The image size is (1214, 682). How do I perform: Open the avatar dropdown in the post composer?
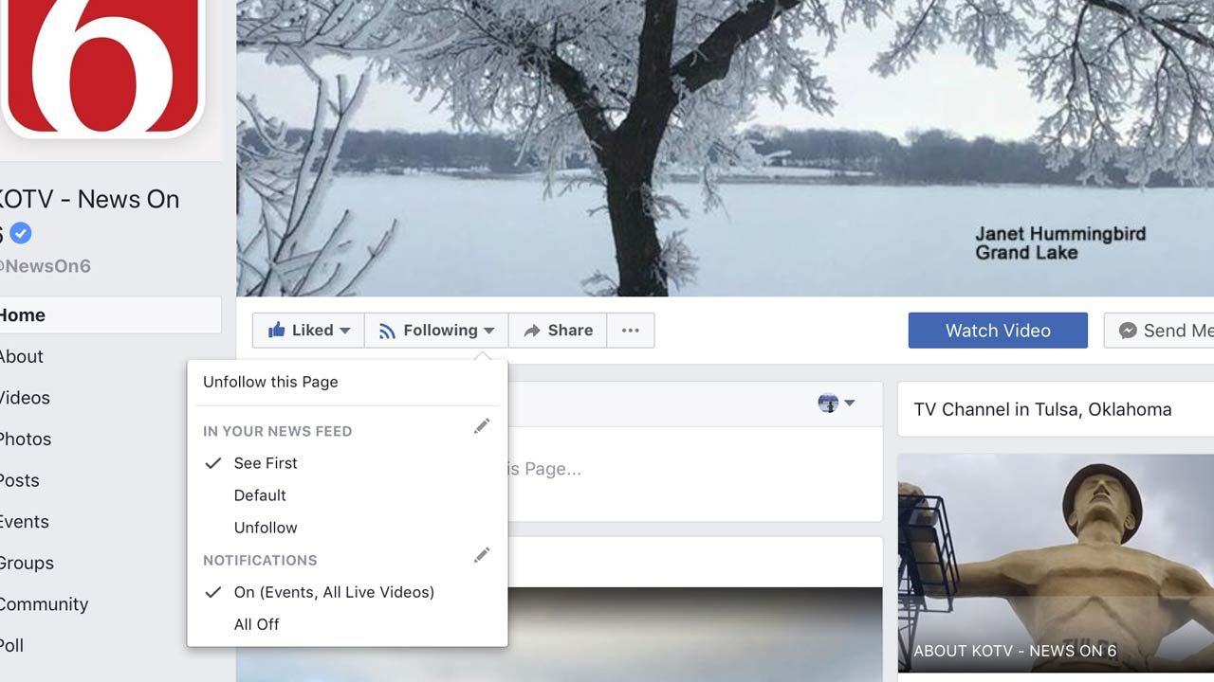point(835,403)
